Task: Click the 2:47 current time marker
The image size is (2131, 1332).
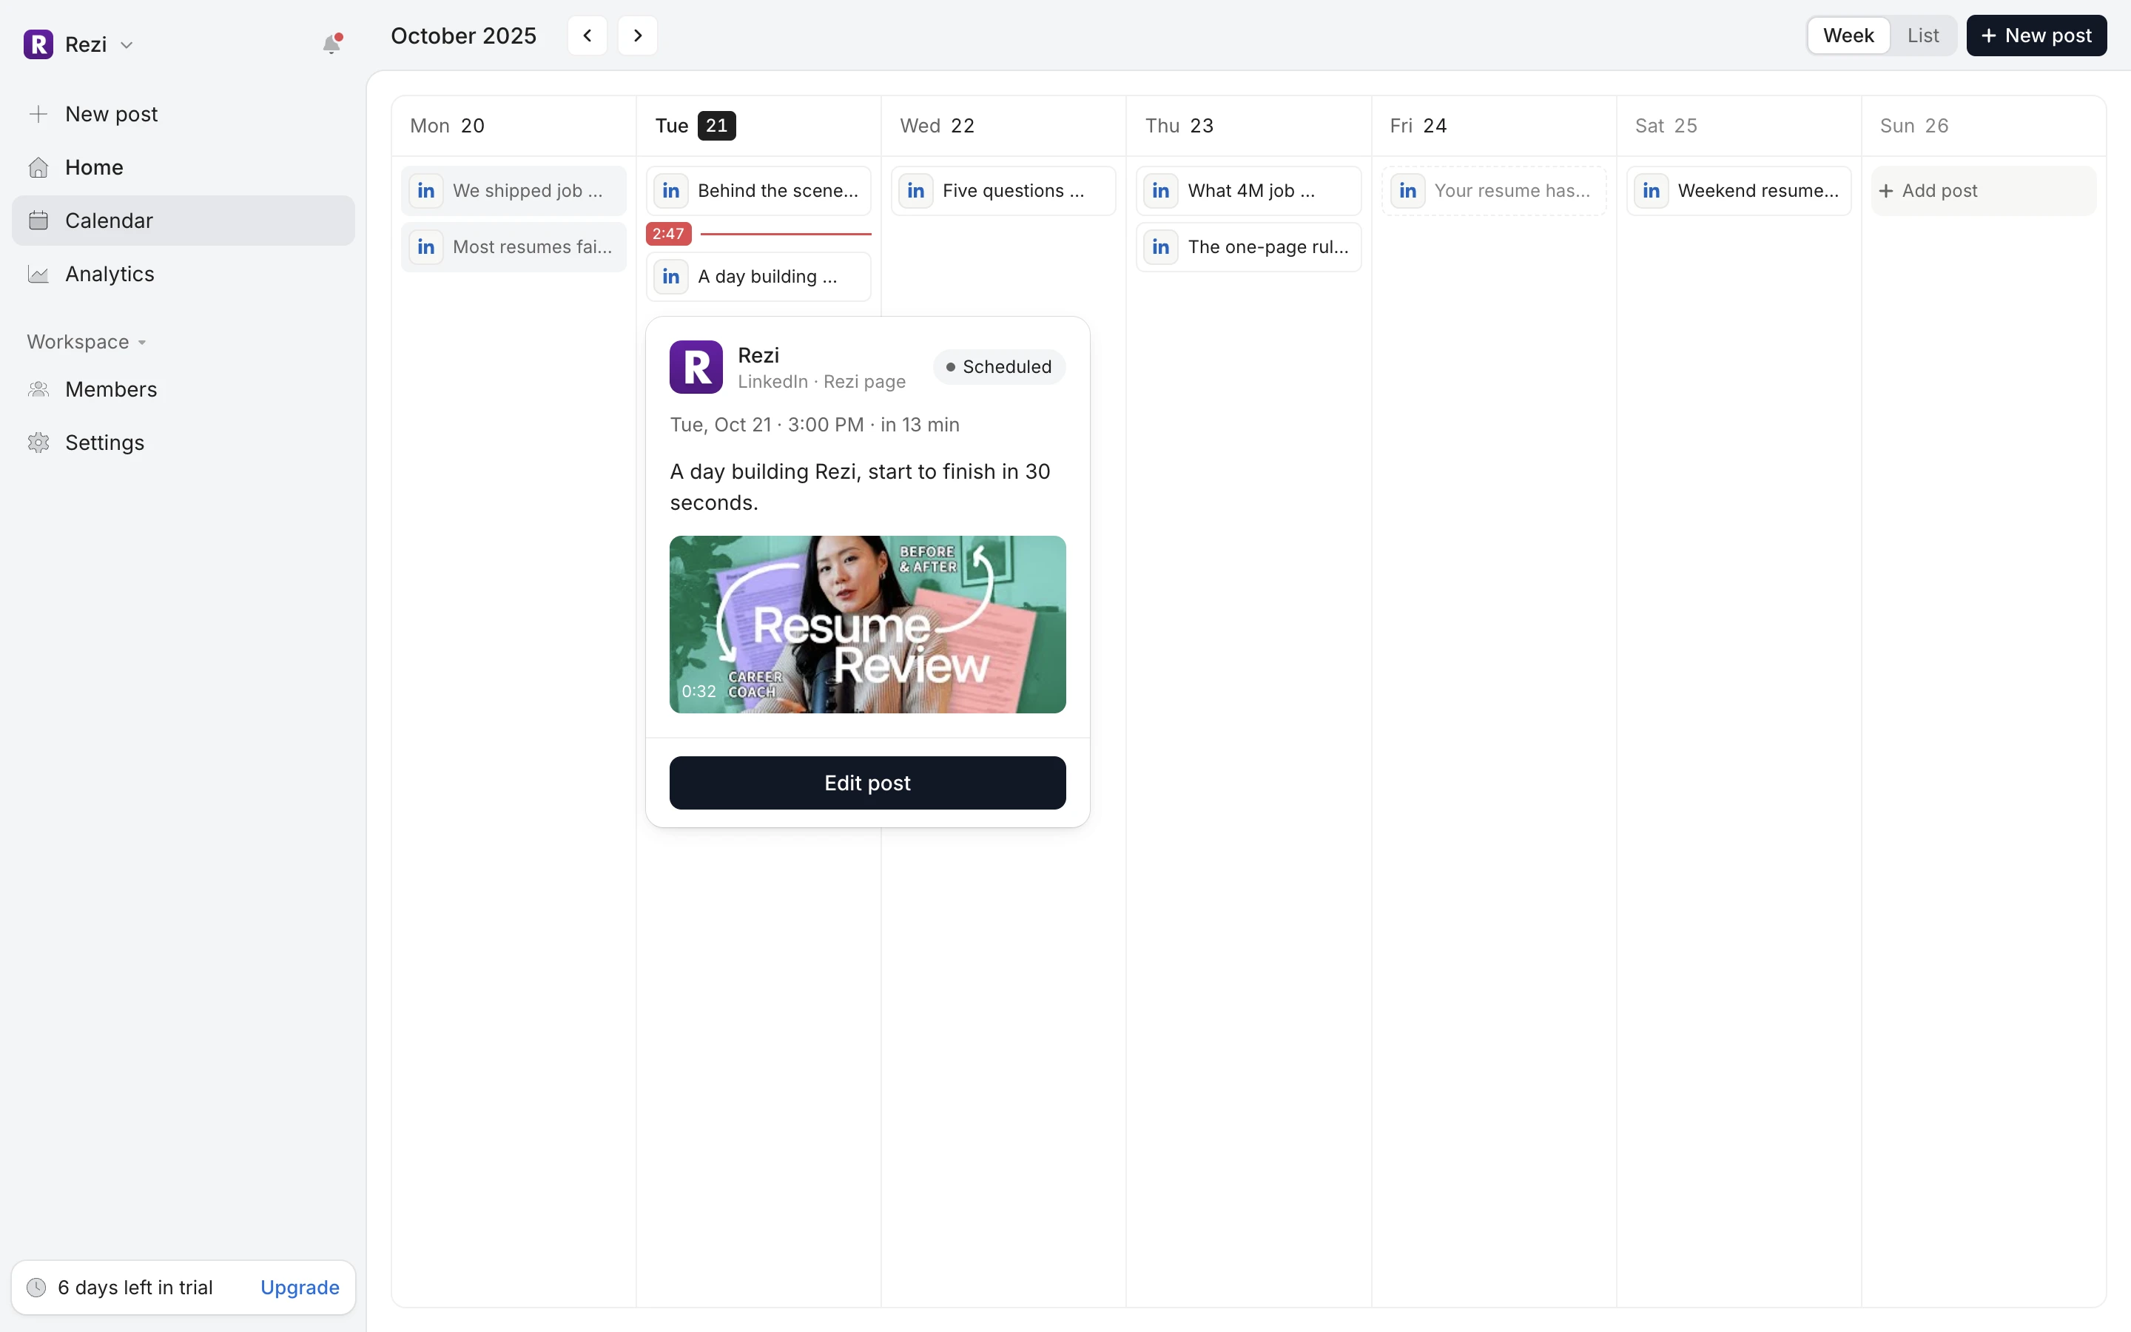Action: 668,233
